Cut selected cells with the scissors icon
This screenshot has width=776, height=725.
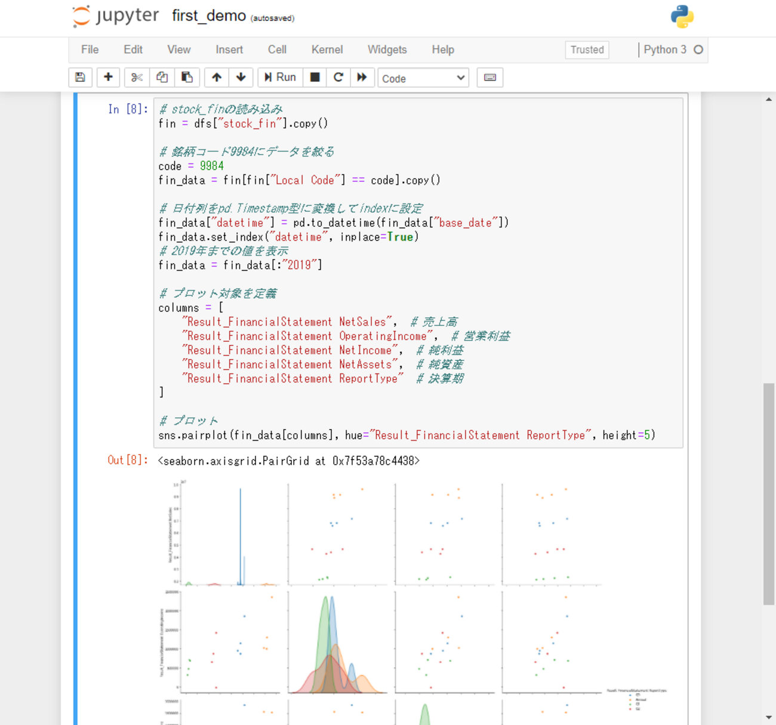coord(137,78)
